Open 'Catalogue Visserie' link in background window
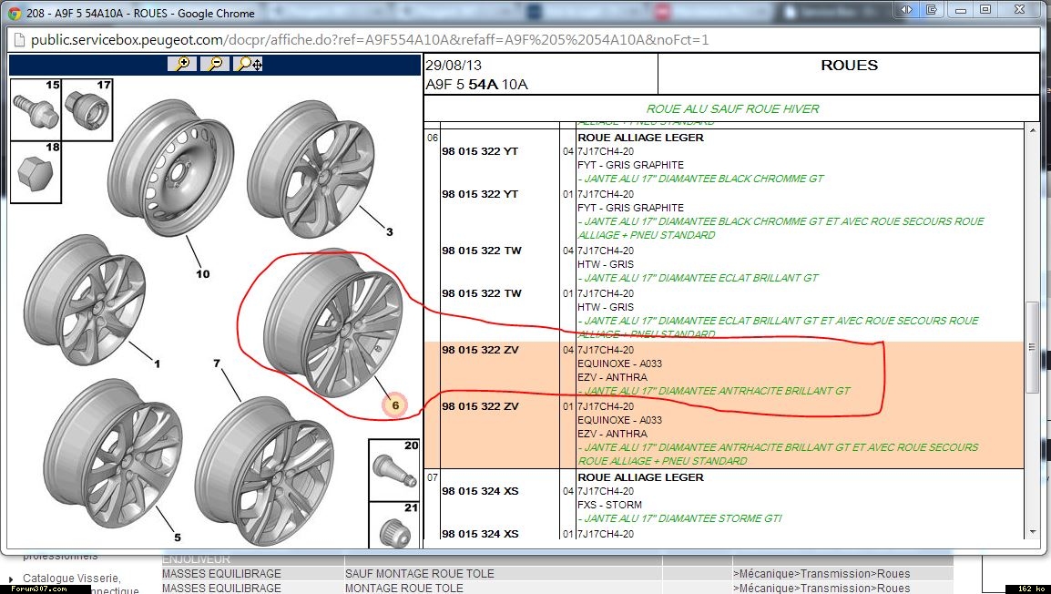Screen dimensions: 1051x594 click(72, 578)
